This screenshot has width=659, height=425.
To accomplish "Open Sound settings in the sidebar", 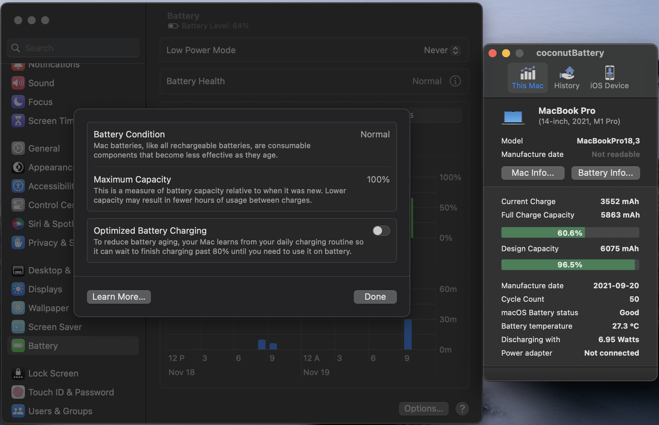I will coord(41,83).
